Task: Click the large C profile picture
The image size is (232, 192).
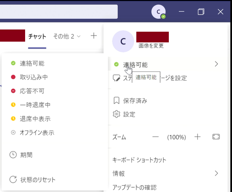Action: pyautogui.click(x=123, y=41)
